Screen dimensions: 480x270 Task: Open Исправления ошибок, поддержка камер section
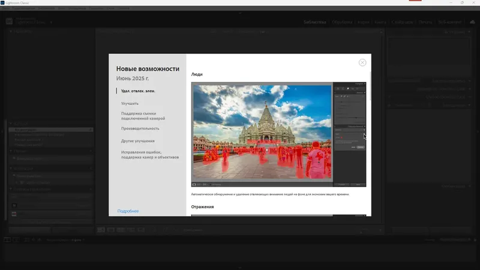click(x=149, y=155)
